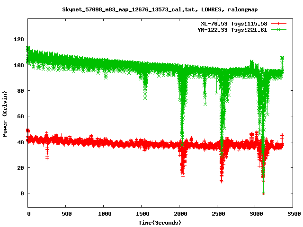Click the x-axis tick label 1000
The width and height of the screenshot is (303, 227).
point(105,214)
